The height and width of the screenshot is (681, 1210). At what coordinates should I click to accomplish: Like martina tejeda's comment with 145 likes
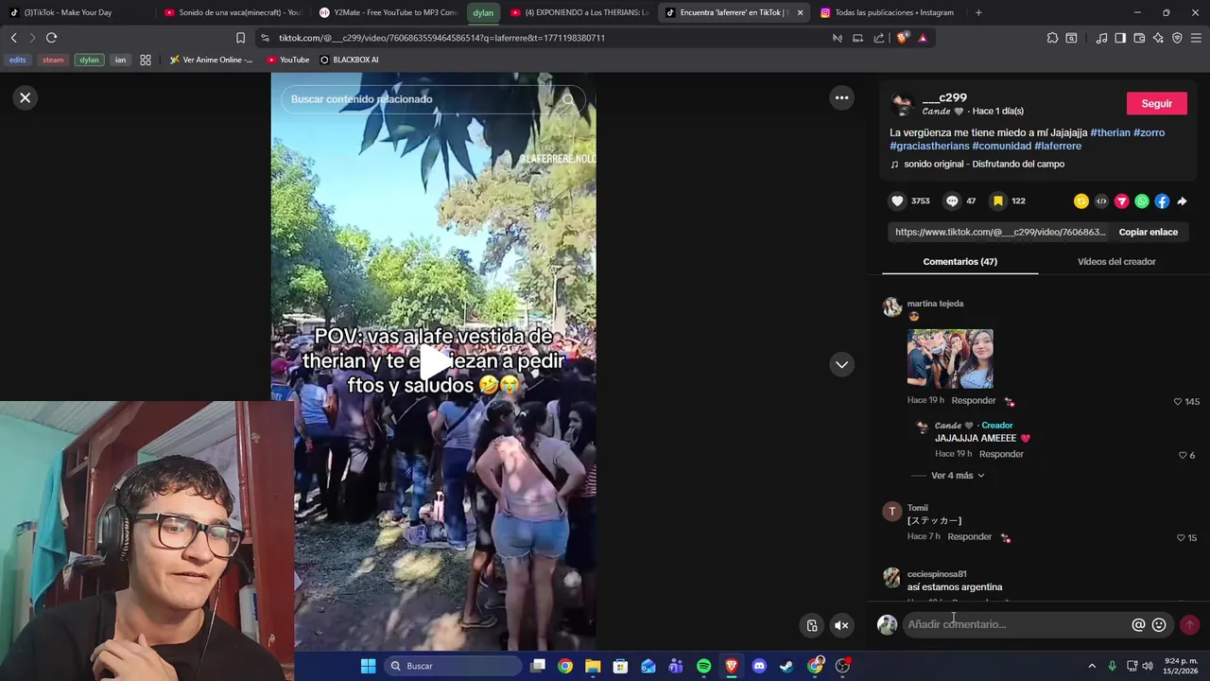[1178, 401]
